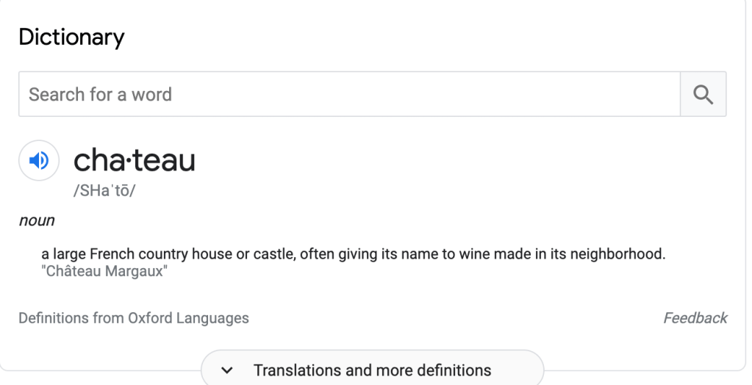
Task: Click the chevron beside Translations and more definitions
Action: 227,370
